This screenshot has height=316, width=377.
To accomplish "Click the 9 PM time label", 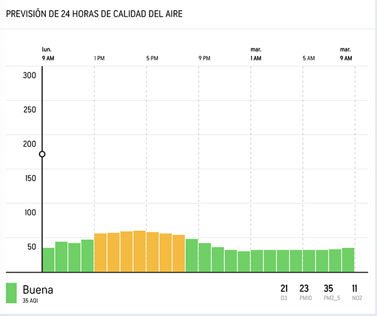I will (204, 58).
